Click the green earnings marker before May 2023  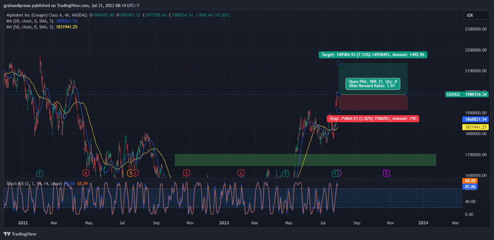[286, 173]
